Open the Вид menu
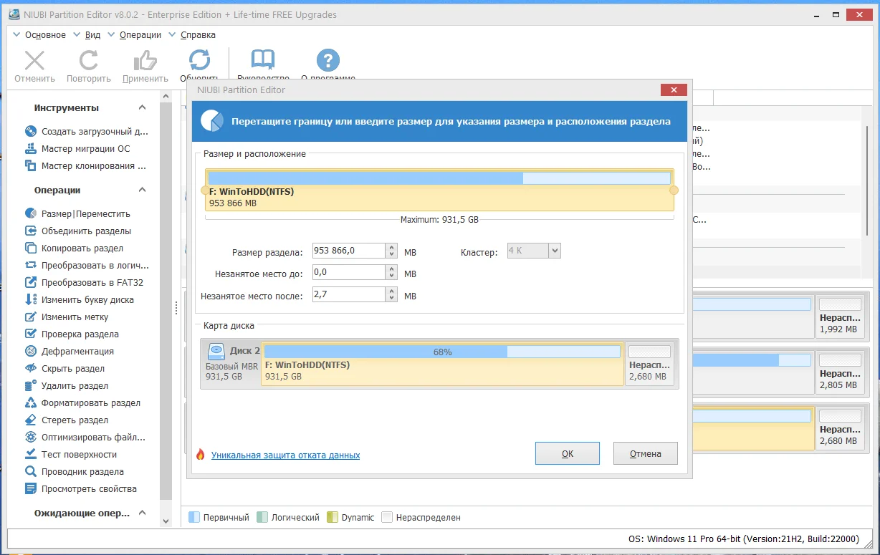 (x=92, y=34)
